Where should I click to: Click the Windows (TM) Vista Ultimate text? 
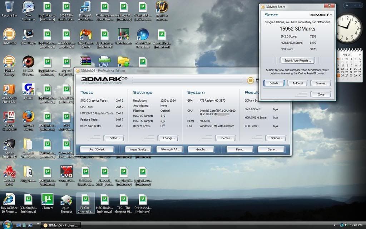217,126
